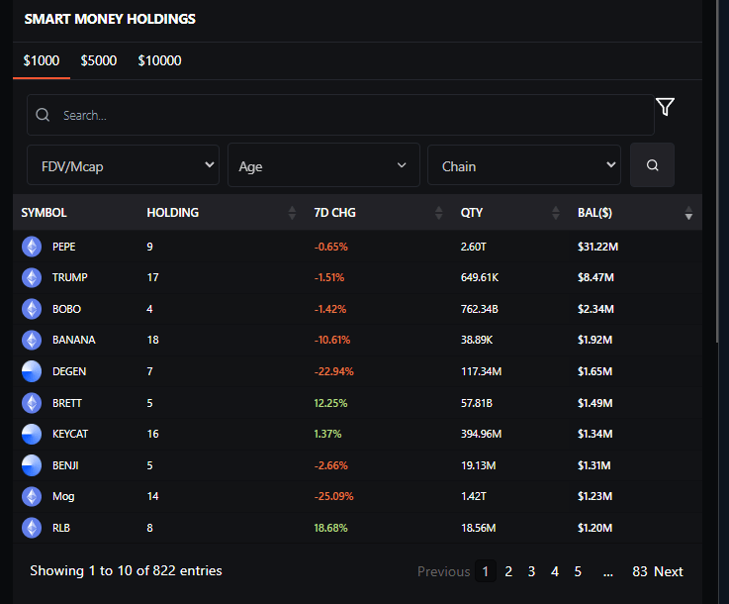The image size is (729, 604).
Task: Click BANANA's -10.61% change value
Action: (332, 341)
